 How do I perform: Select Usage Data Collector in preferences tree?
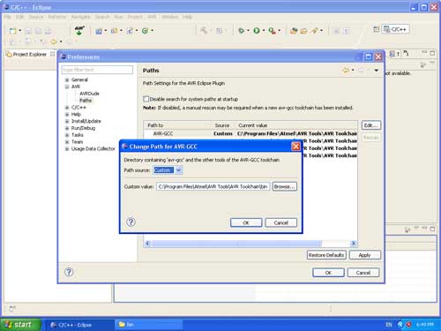93,149
